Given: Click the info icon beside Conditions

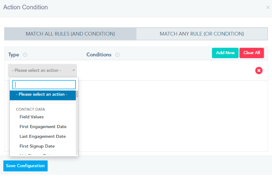Looking at the screenshot, I should point(117,55).
